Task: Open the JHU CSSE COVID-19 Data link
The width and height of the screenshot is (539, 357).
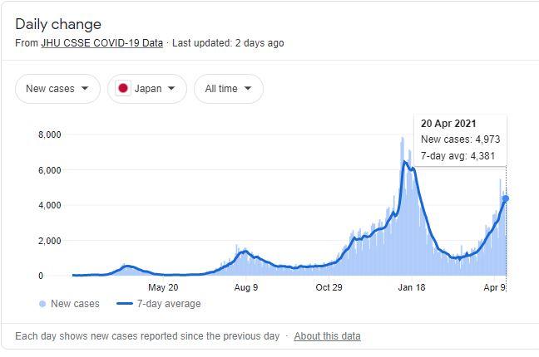Action: click(101, 42)
